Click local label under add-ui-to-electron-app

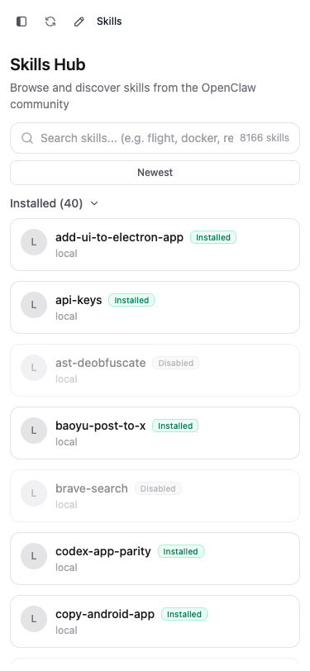click(66, 254)
